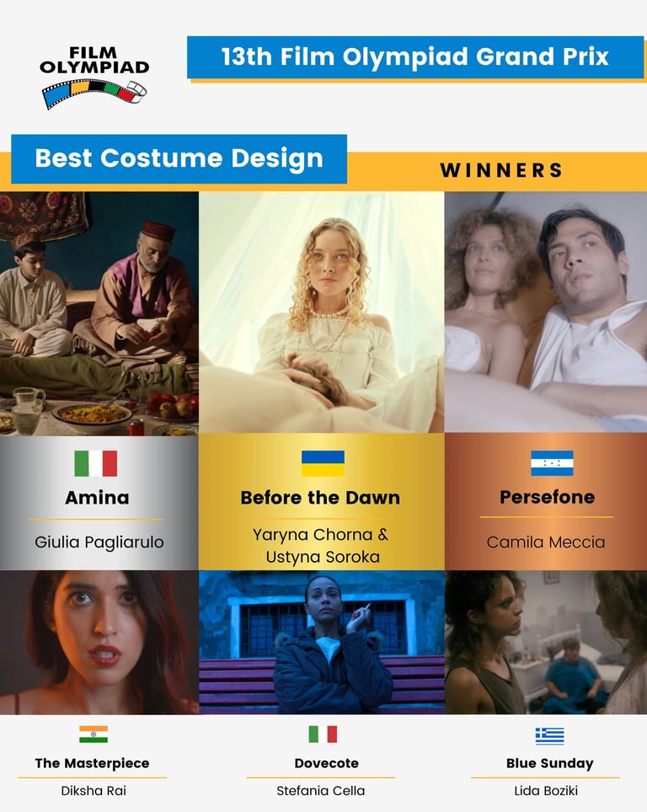The image size is (647, 812).
Task: Click the Lida Boziki name
Action: (546, 791)
